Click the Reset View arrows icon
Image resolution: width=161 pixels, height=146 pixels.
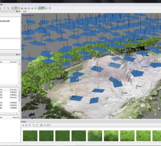coord(50,8)
